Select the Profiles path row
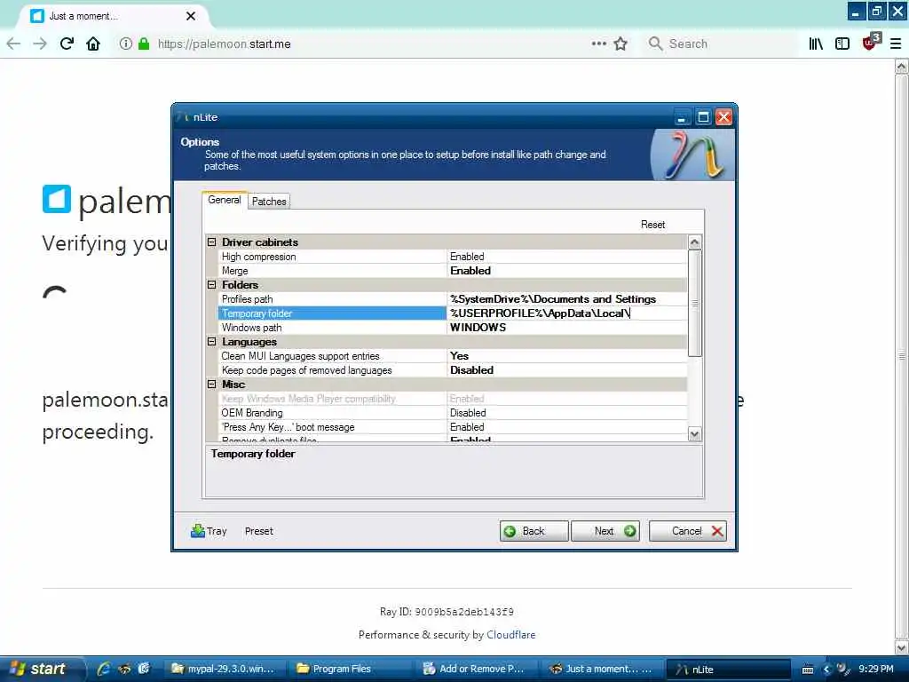 pos(452,299)
